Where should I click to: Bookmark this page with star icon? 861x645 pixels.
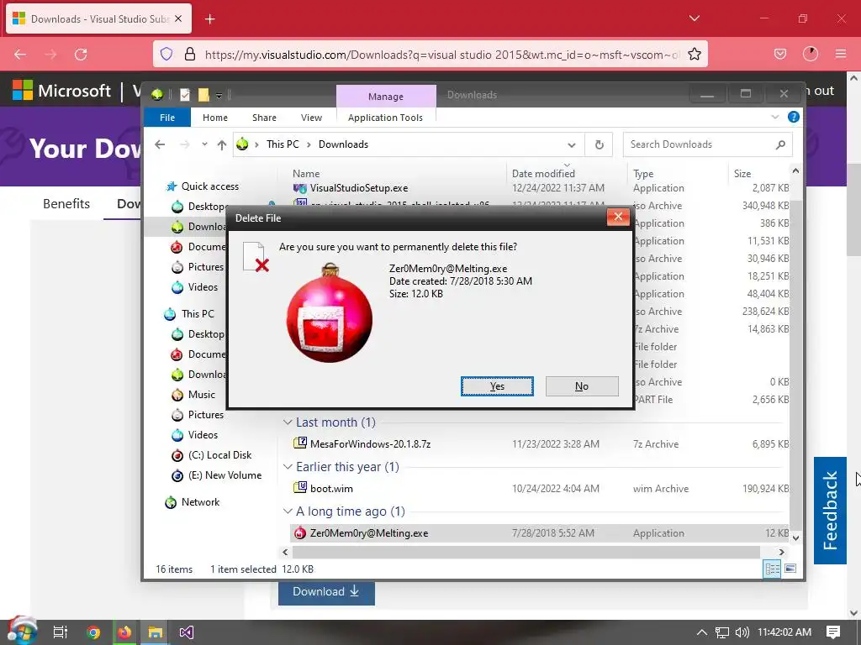click(x=694, y=55)
